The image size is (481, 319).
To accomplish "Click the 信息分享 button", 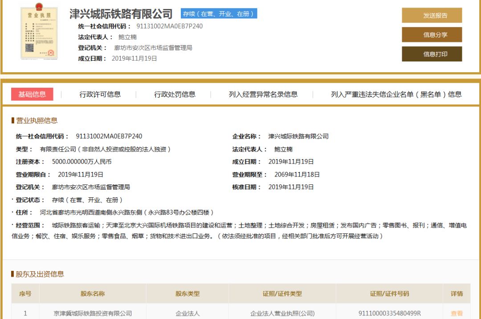I will (x=432, y=34).
